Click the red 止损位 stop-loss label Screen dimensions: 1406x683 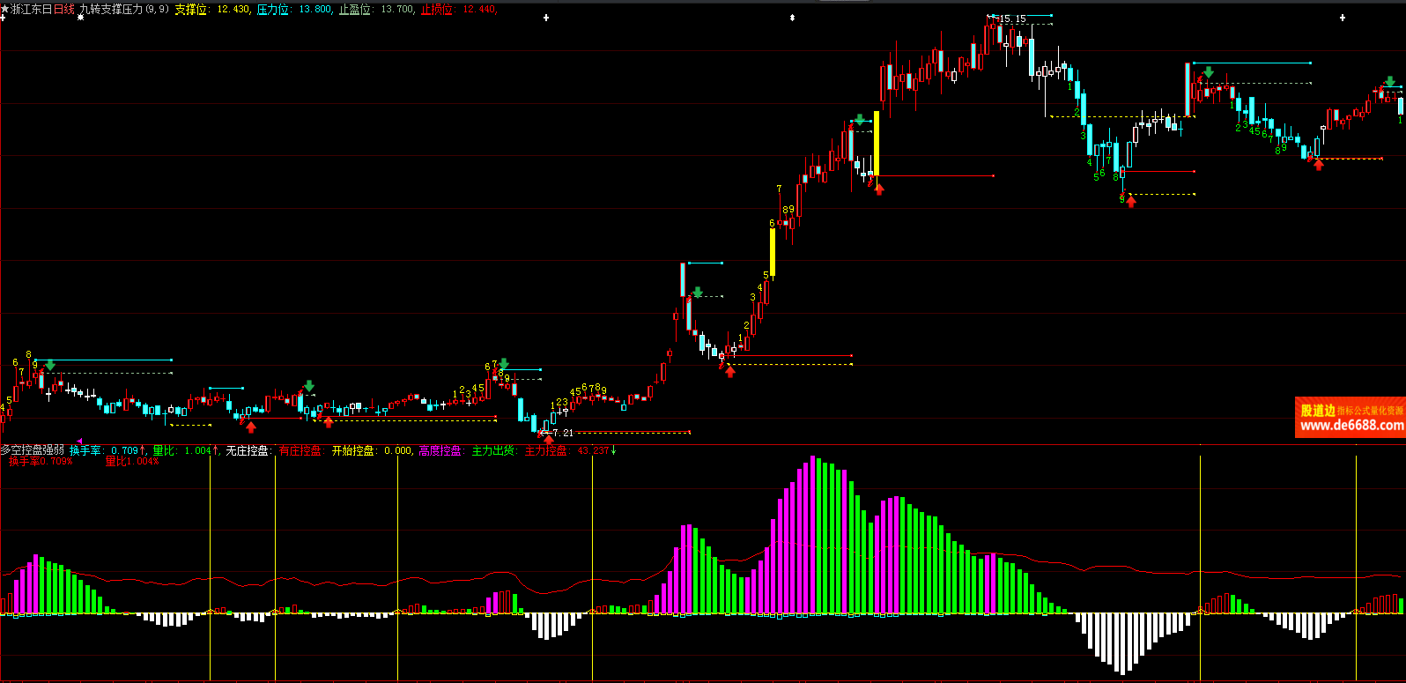436,10
